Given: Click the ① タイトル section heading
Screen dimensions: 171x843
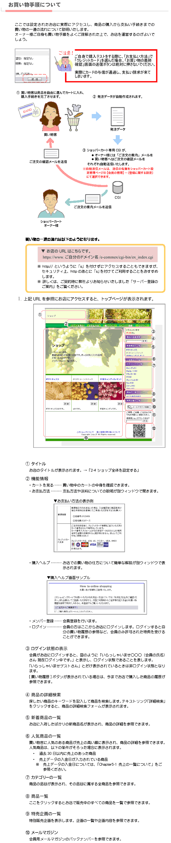Looking at the screenshot, I should [36, 464].
